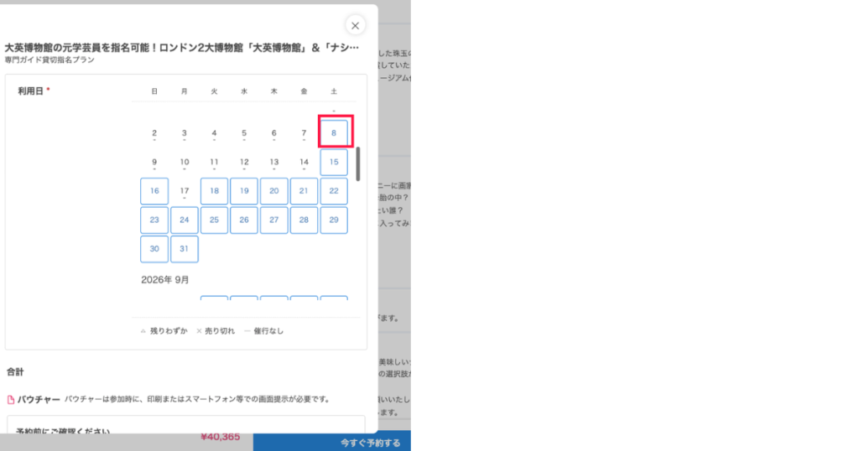Screen dimensions: 859x451
Task: Click the unavailable date 17
Action: coord(184,191)
